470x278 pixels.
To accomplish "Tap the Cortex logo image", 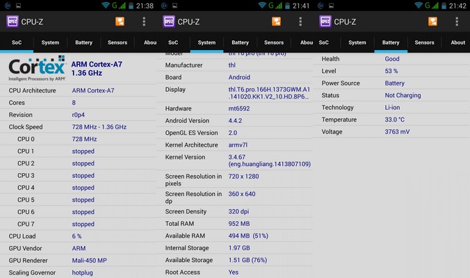I will point(37,68).
